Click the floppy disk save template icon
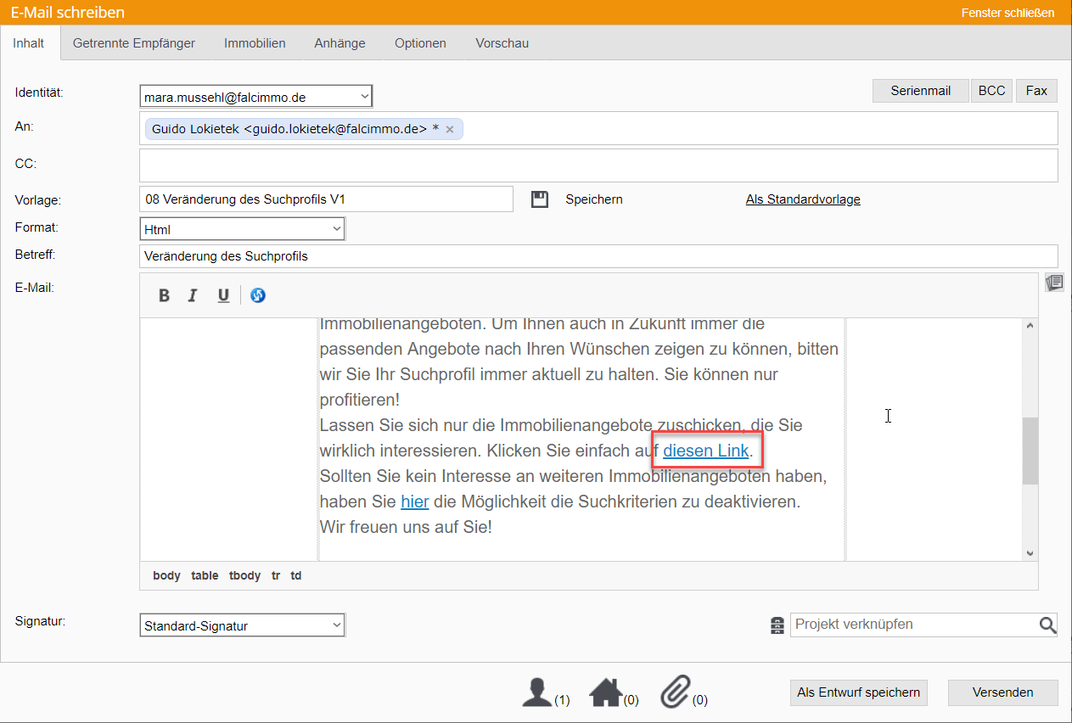 coord(539,199)
